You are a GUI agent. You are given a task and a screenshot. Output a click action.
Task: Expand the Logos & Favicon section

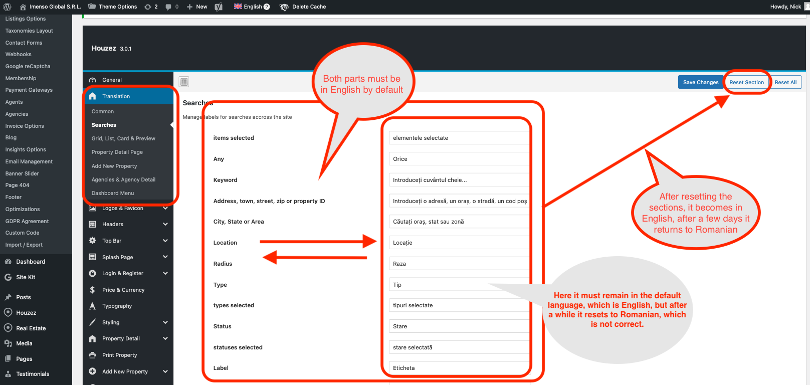tap(165, 208)
